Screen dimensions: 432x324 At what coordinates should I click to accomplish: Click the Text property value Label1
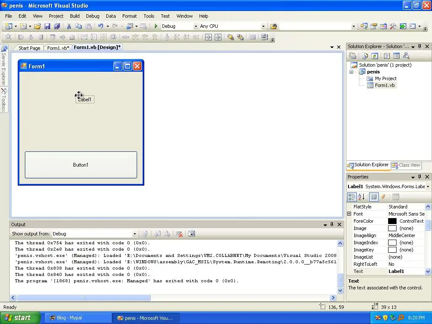[406, 271]
